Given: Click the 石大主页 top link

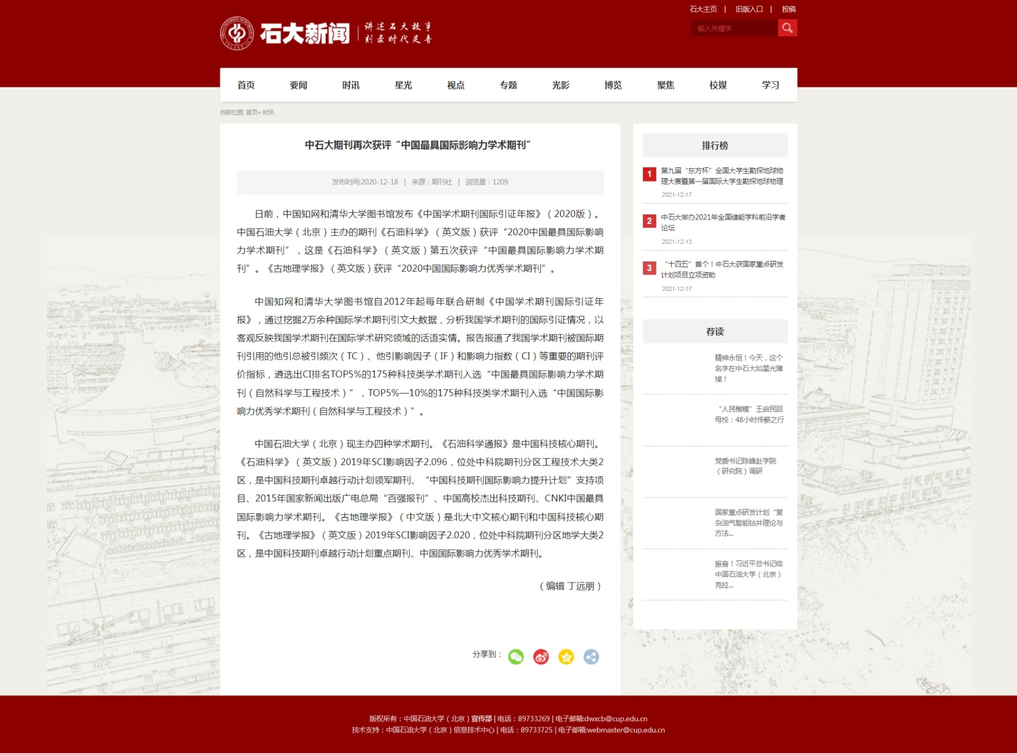Looking at the screenshot, I should click(703, 9).
